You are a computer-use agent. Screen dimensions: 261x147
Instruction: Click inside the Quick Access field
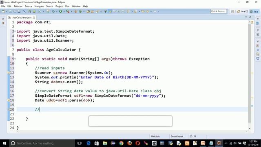point(219,11)
